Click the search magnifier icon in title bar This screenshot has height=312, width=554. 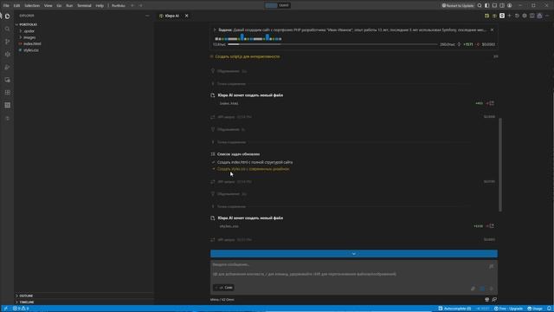[x=480, y=5]
